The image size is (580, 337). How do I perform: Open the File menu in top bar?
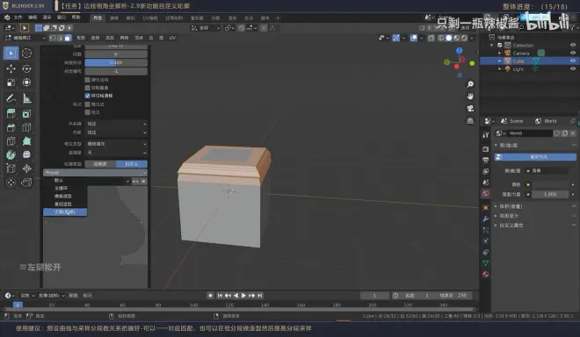click(x=18, y=18)
